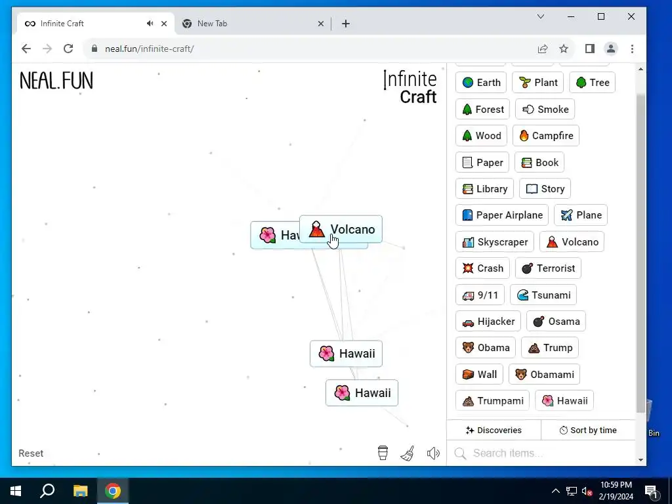Screen dimensions: 672x504
Task: Mute the Infinite Craft tab audio icon
Action: coord(150,24)
